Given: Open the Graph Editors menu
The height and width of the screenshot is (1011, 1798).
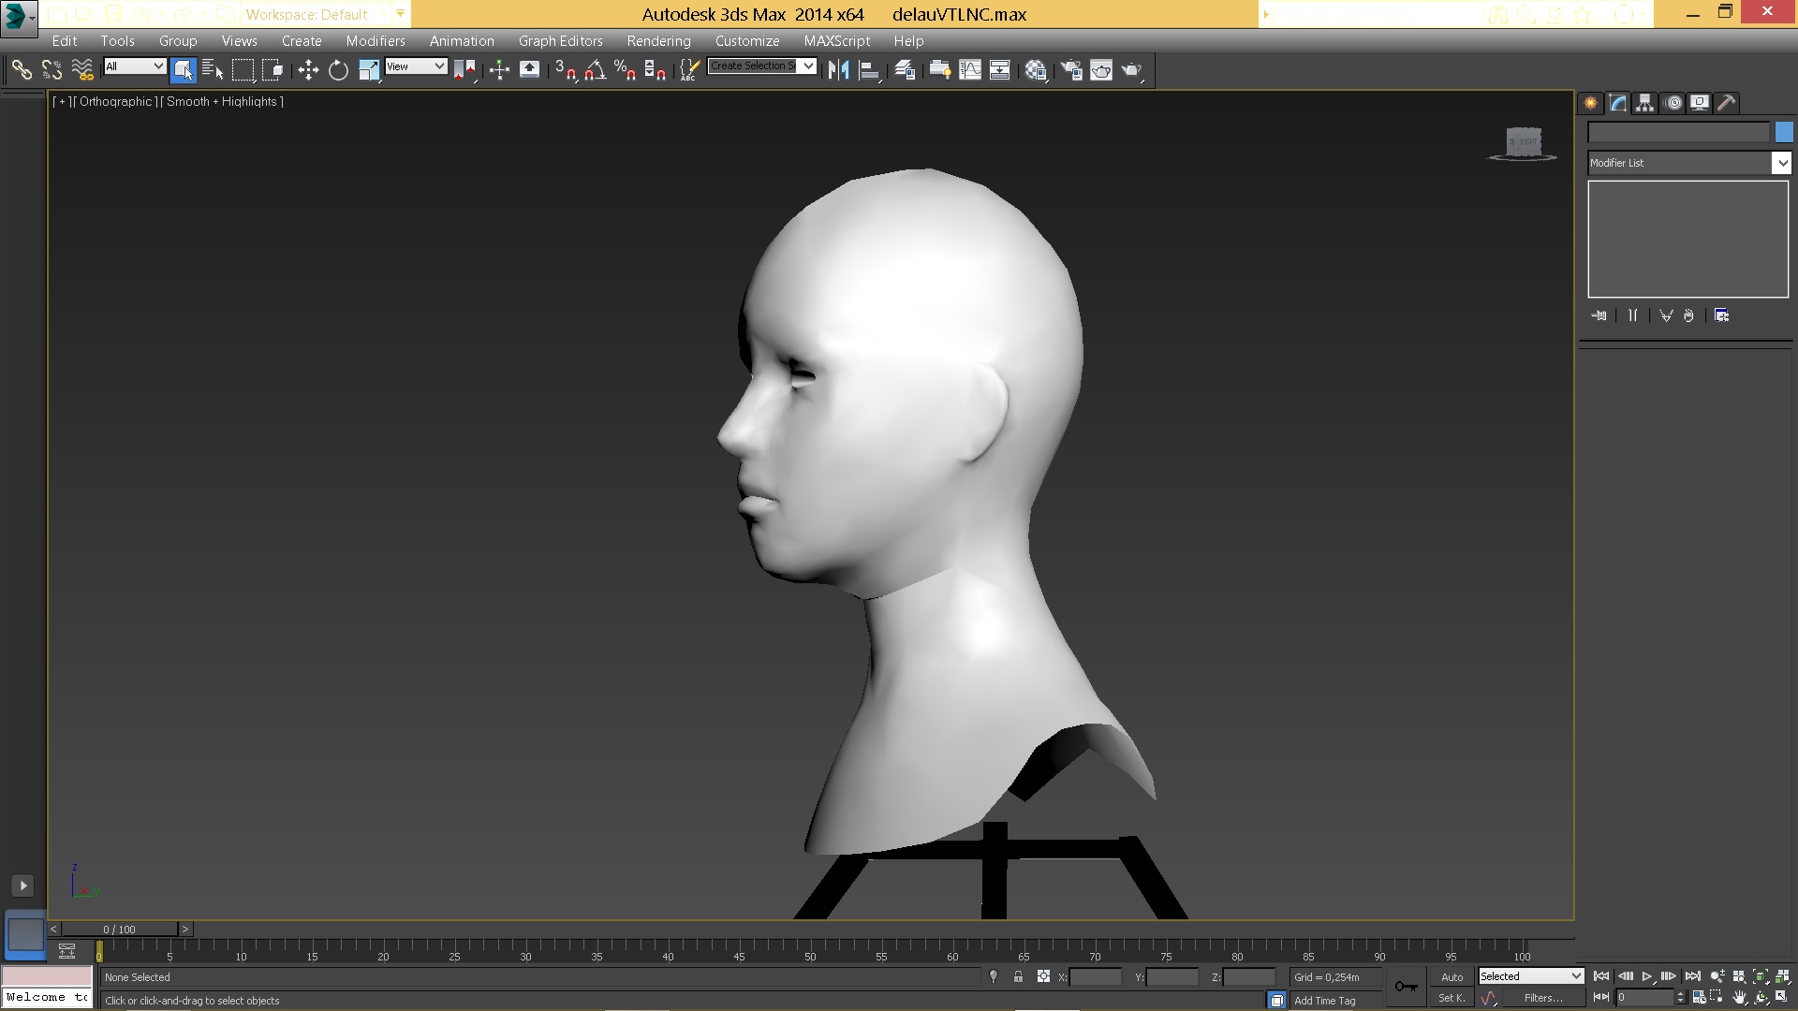Looking at the screenshot, I should coord(560,41).
